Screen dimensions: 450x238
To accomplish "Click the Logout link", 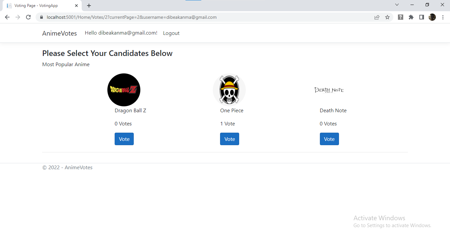I will click(171, 33).
